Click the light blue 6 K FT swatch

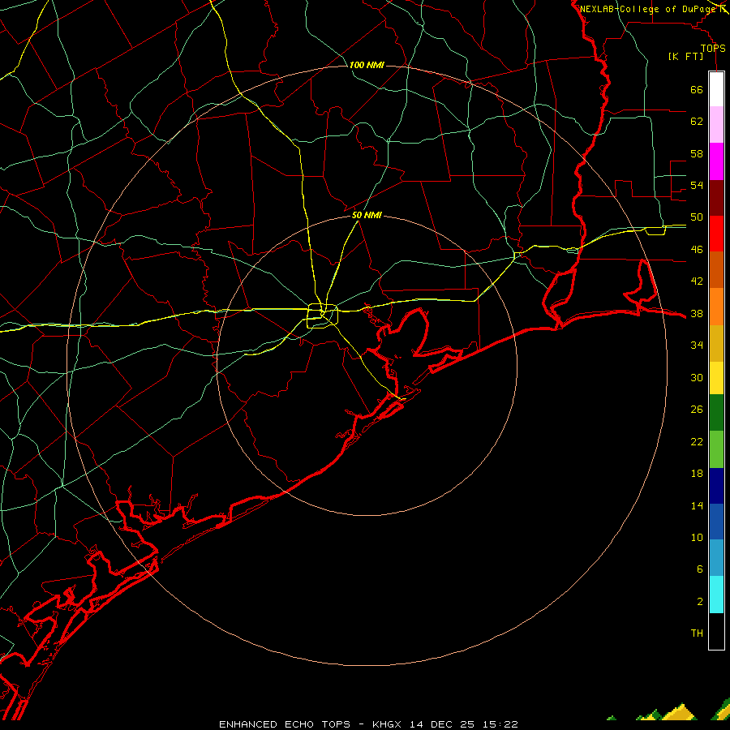(x=716, y=558)
